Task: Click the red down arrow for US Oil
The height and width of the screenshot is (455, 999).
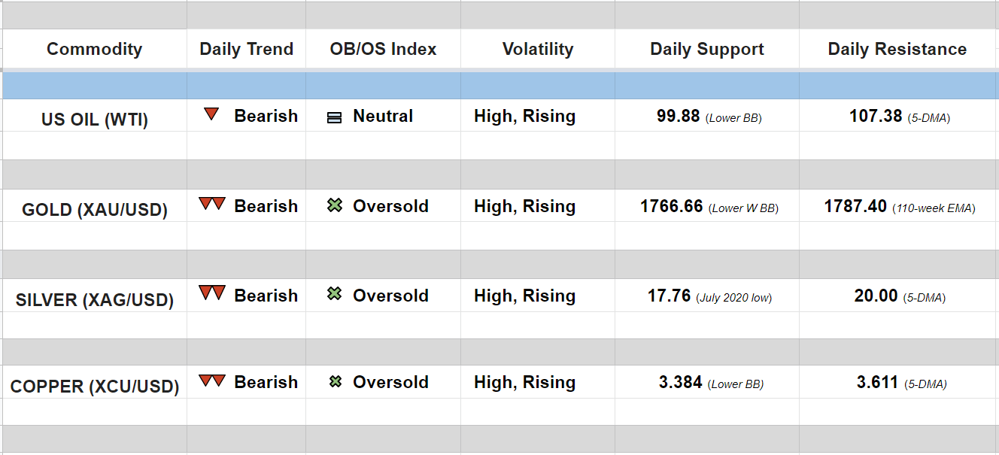Action: [211, 115]
